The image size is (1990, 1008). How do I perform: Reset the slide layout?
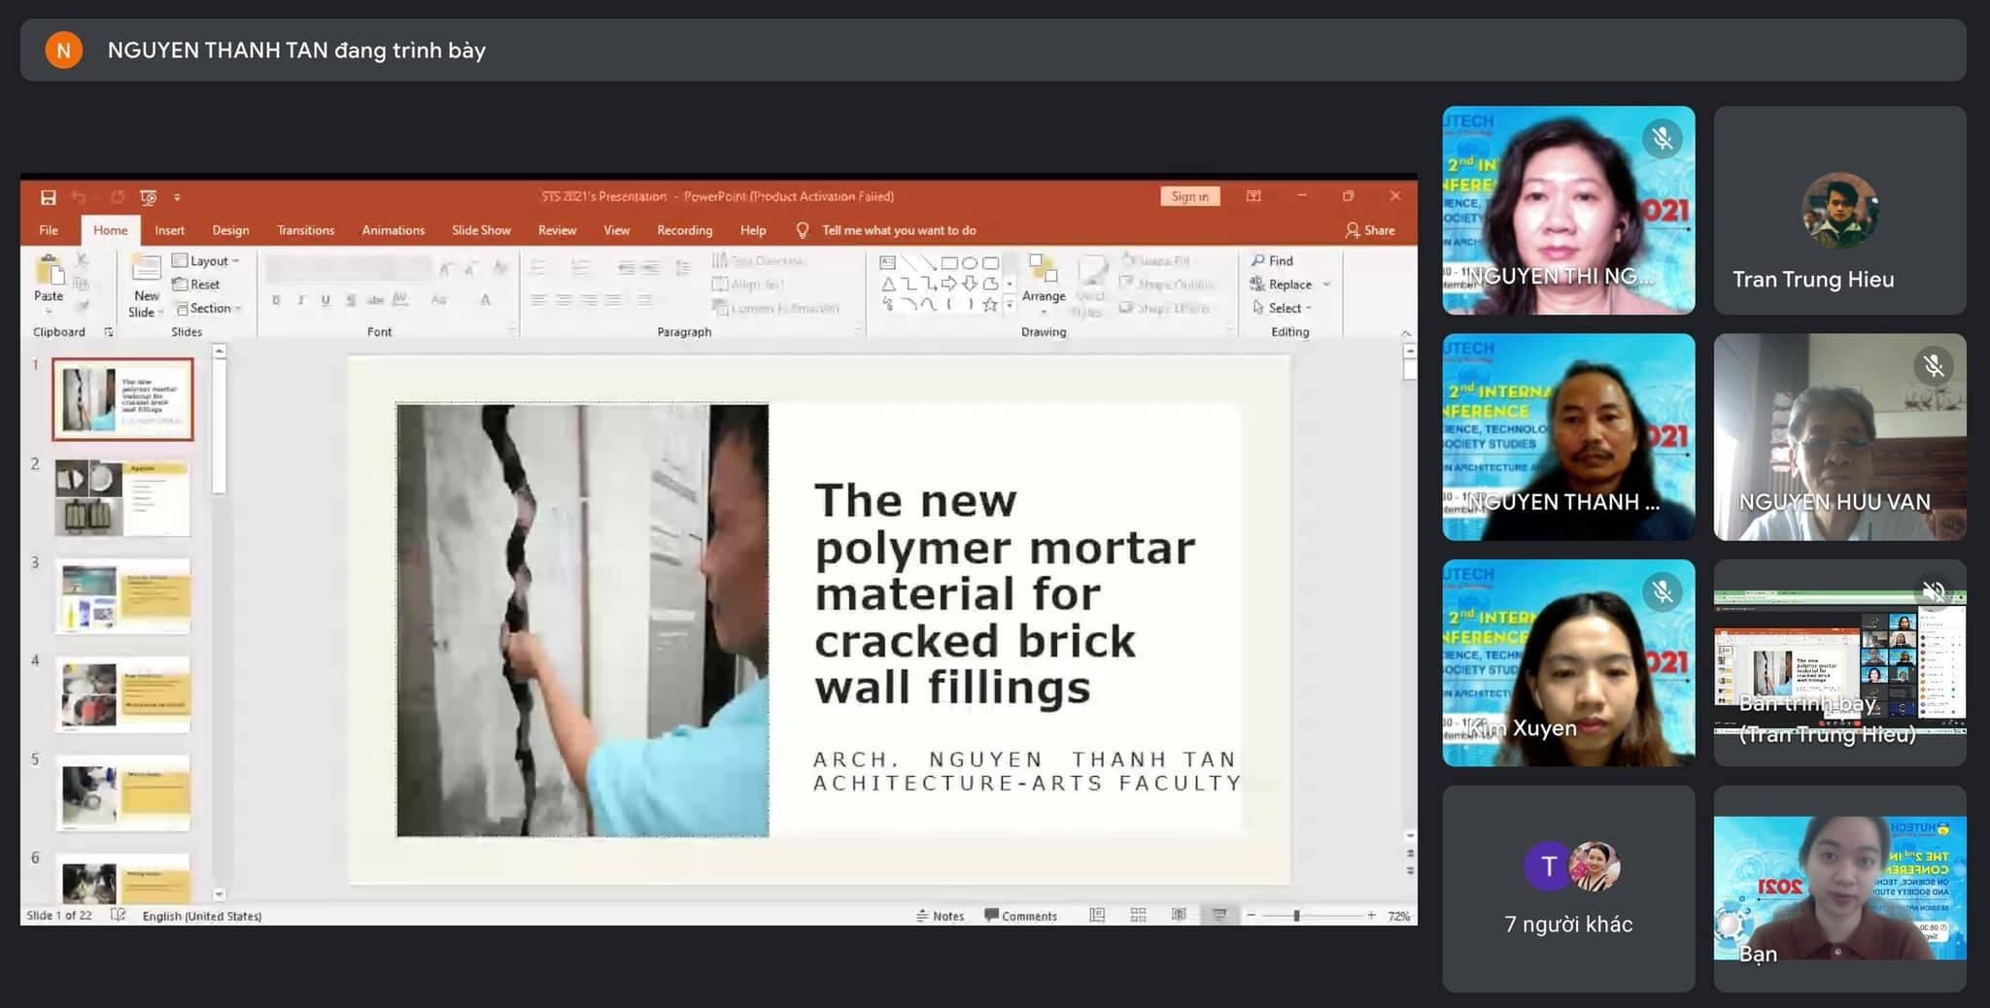(196, 284)
